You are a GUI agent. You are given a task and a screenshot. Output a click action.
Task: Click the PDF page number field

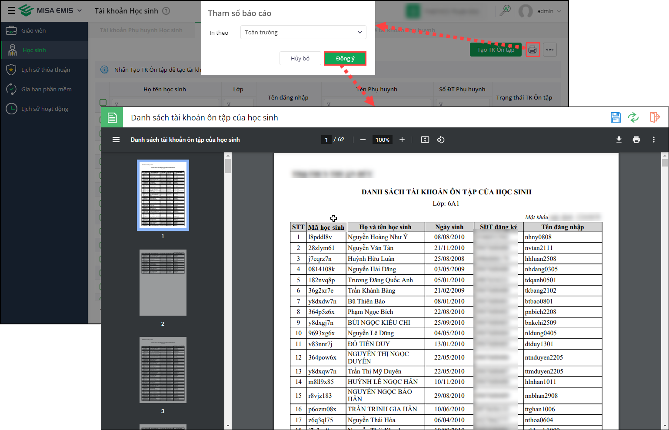[326, 140]
